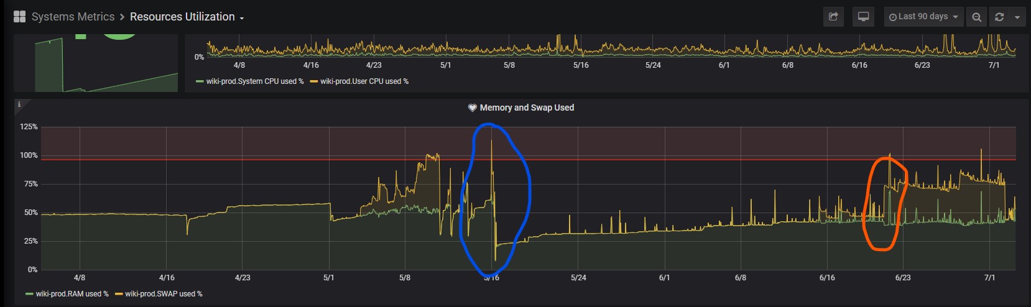The width and height of the screenshot is (1031, 307).
Task: Click the 125% y-axis label on memory graph
Action: pos(29,127)
